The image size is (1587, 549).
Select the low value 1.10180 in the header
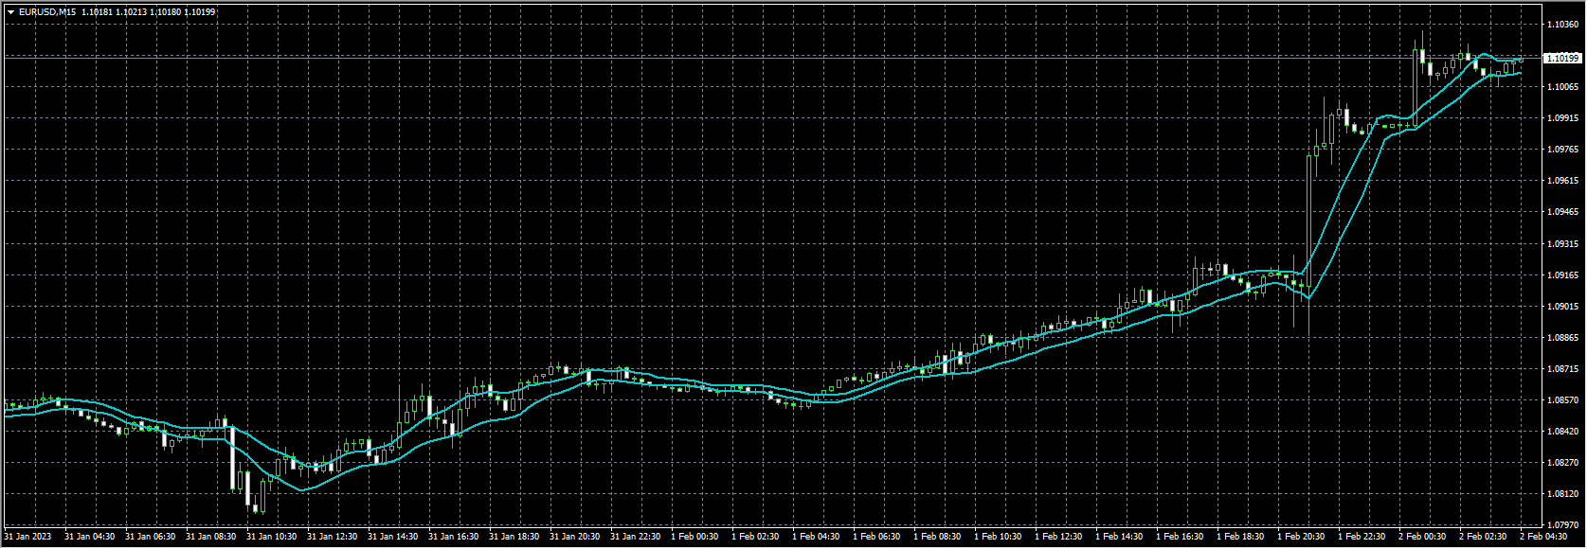coord(165,12)
